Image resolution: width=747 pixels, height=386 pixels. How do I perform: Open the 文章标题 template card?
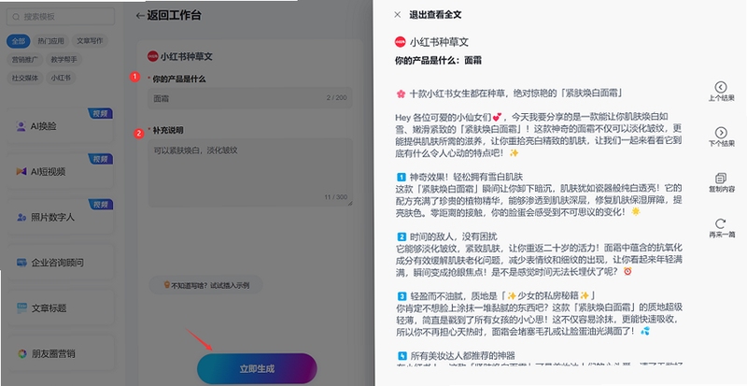click(x=61, y=308)
